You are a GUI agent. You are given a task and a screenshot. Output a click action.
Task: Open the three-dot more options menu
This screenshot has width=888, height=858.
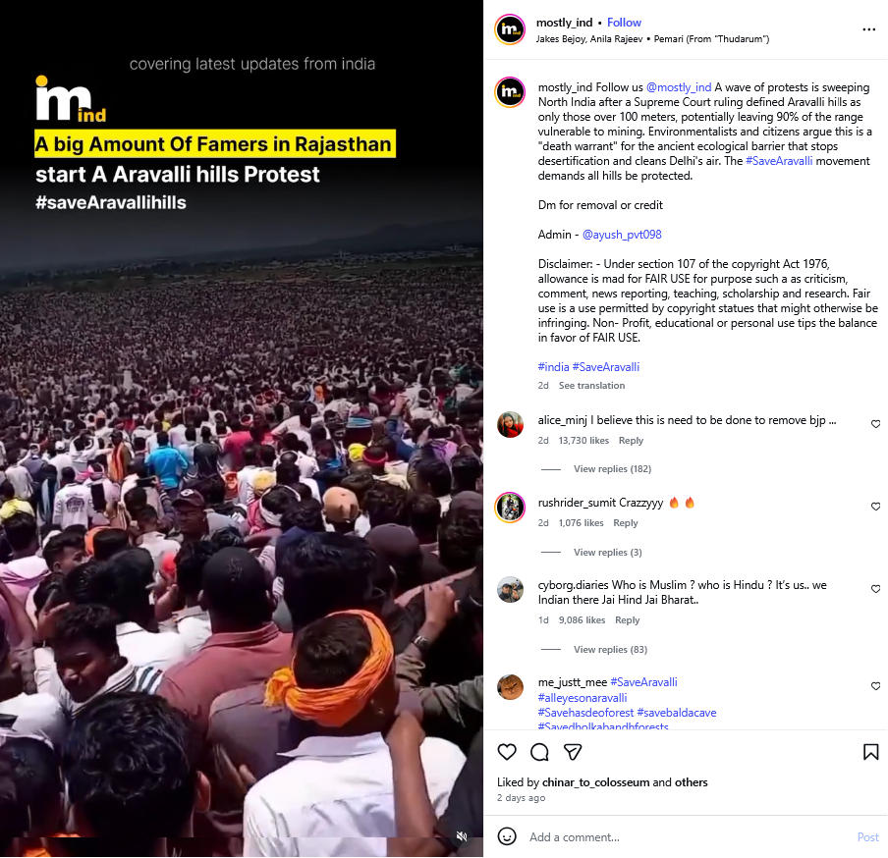868,29
